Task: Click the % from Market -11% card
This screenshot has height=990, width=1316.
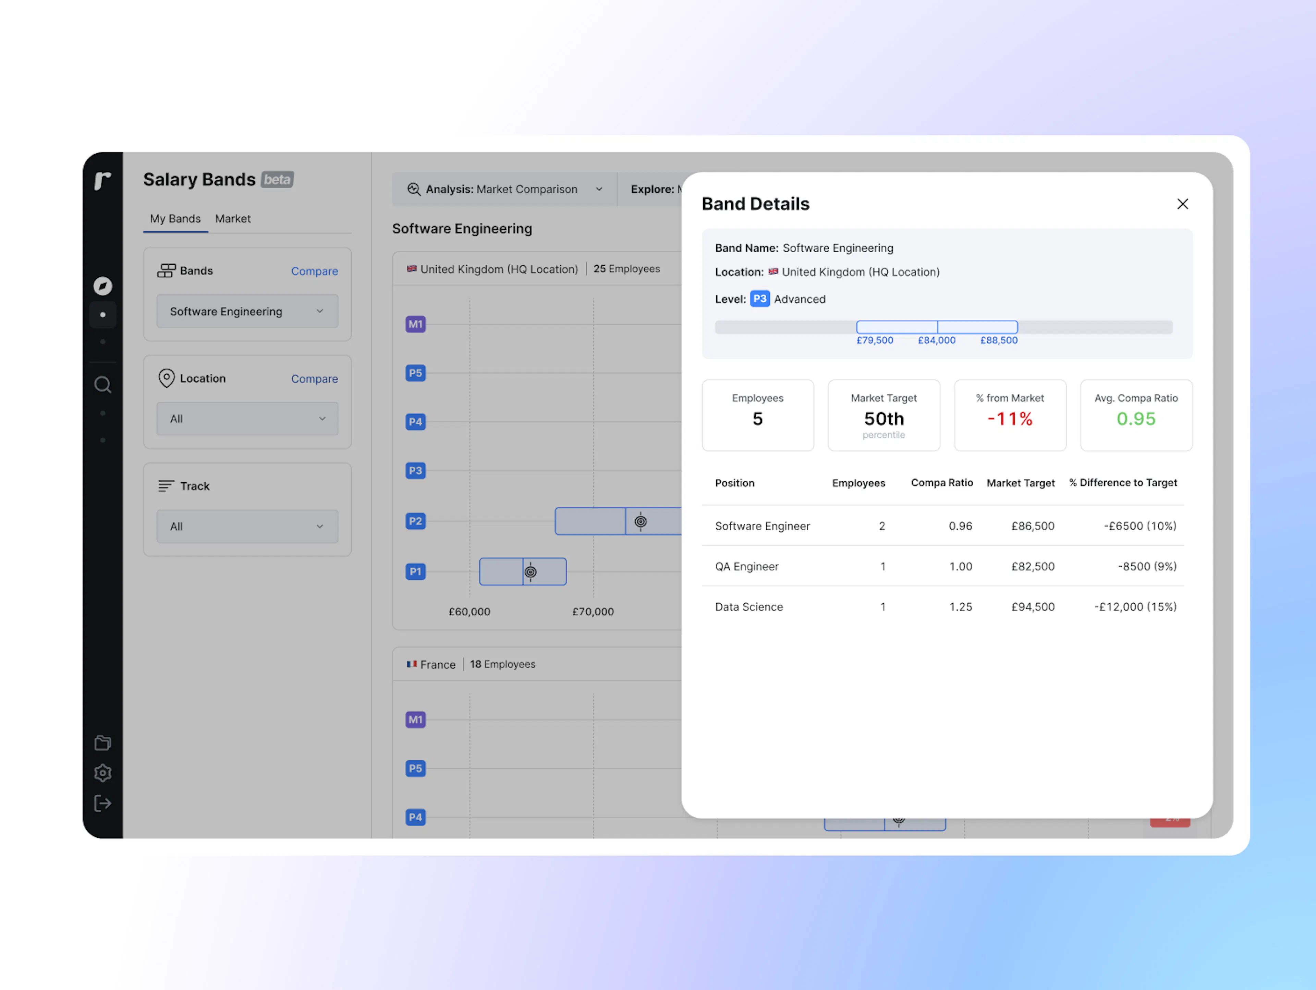Action: pyautogui.click(x=1010, y=415)
